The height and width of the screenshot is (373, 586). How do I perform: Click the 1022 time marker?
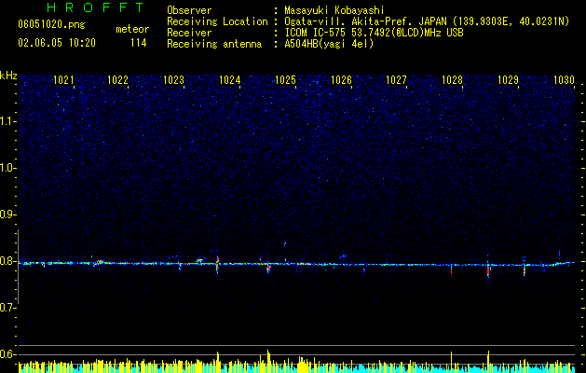(x=117, y=80)
